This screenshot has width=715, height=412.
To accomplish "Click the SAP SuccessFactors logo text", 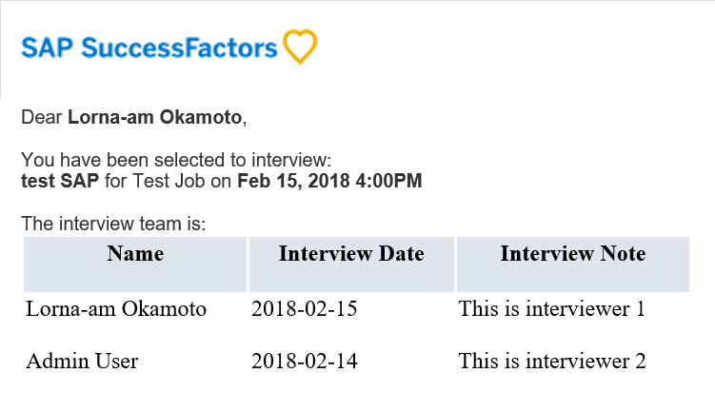I will (149, 48).
